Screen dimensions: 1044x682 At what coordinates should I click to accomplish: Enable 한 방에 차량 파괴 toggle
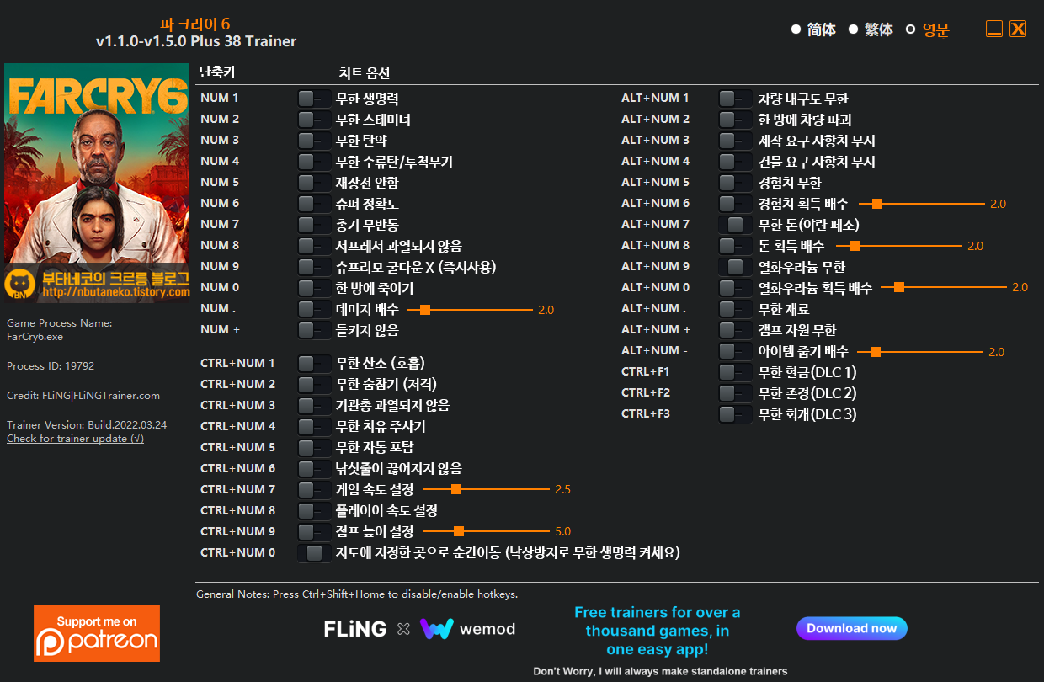tap(736, 120)
